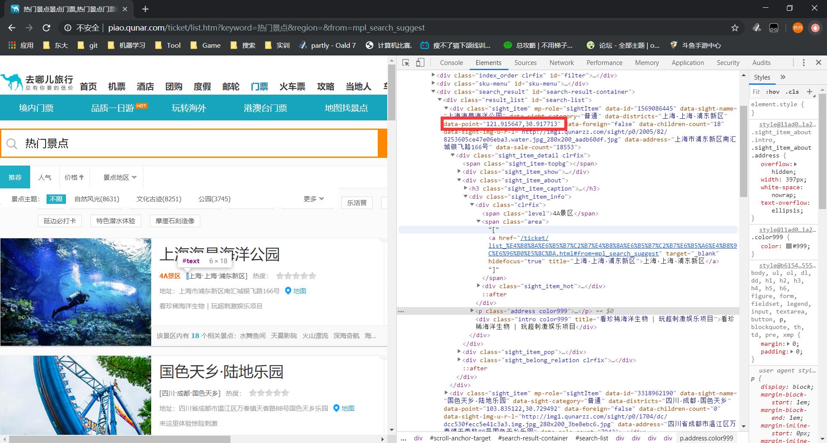This screenshot has height=443, width=827.
Task: Reload the page with the refresh icon
Action: click(x=47, y=28)
